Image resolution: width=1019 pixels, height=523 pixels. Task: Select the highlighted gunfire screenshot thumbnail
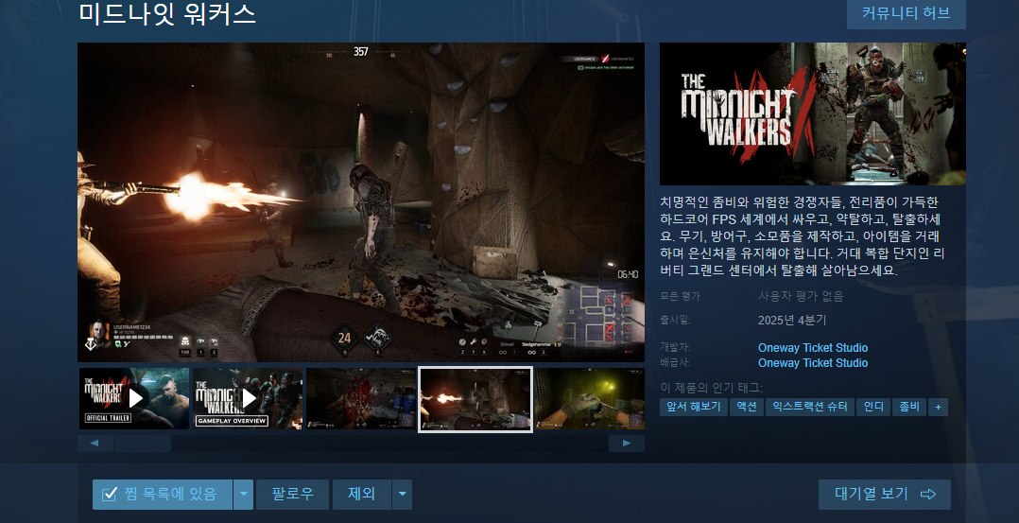pyautogui.click(x=475, y=399)
